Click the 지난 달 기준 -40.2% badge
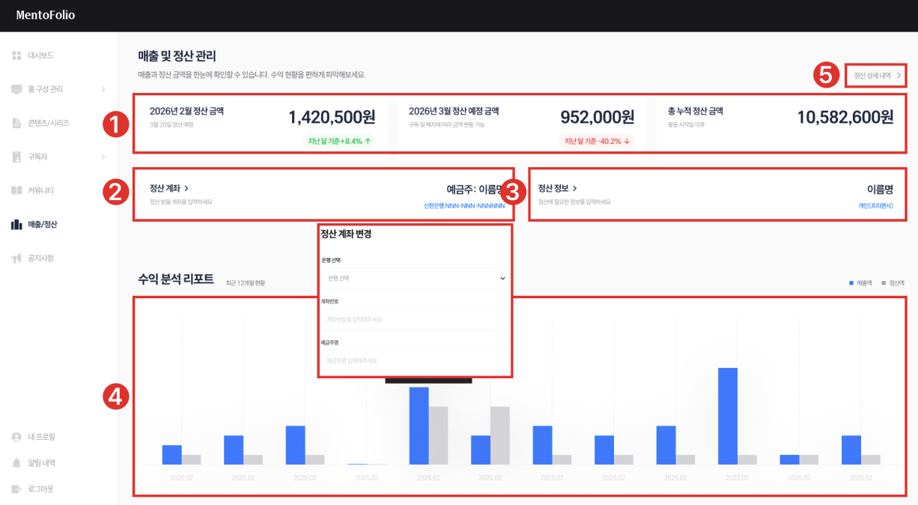The image size is (918, 505). (597, 141)
